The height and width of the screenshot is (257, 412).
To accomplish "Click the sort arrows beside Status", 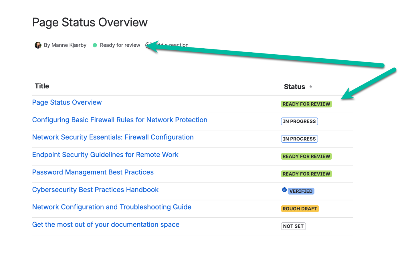I will (311, 87).
